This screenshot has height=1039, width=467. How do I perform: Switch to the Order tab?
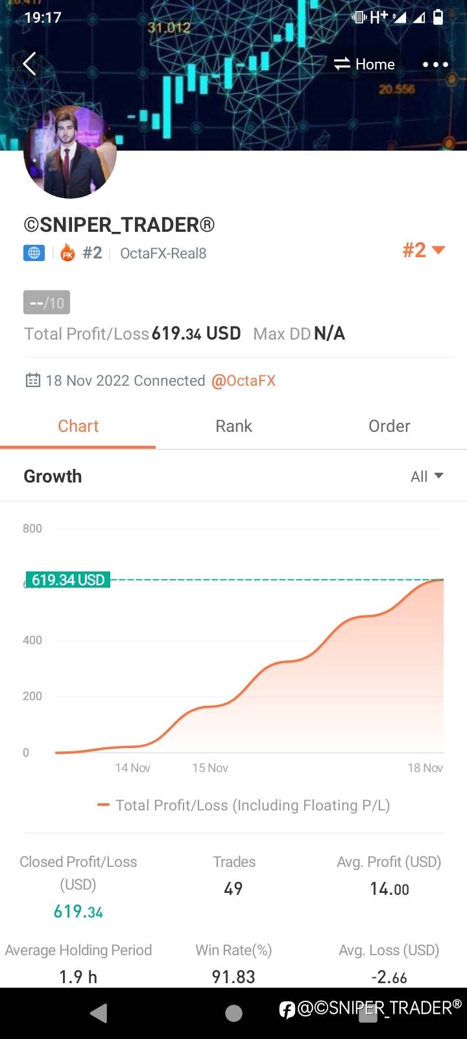[389, 426]
